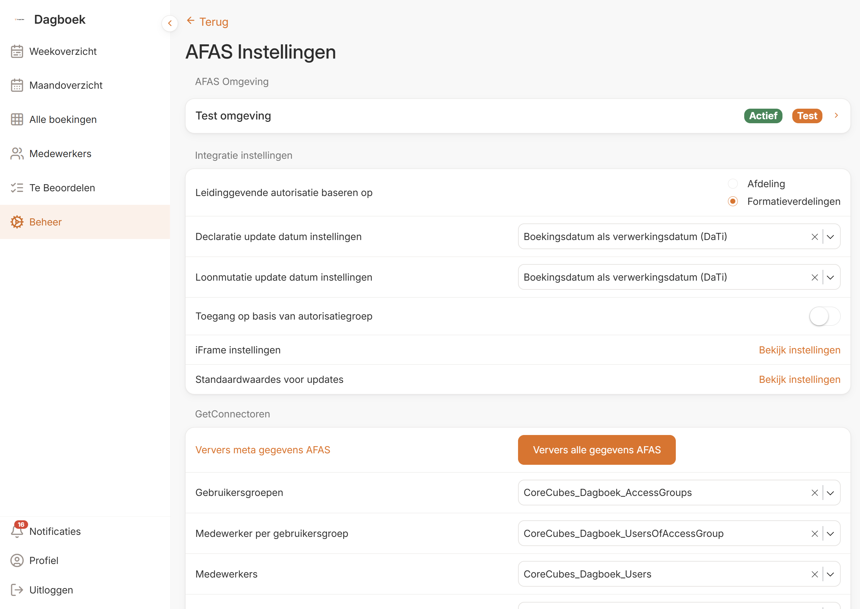Click the back arrow beside Terug

[x=191, y=21]
